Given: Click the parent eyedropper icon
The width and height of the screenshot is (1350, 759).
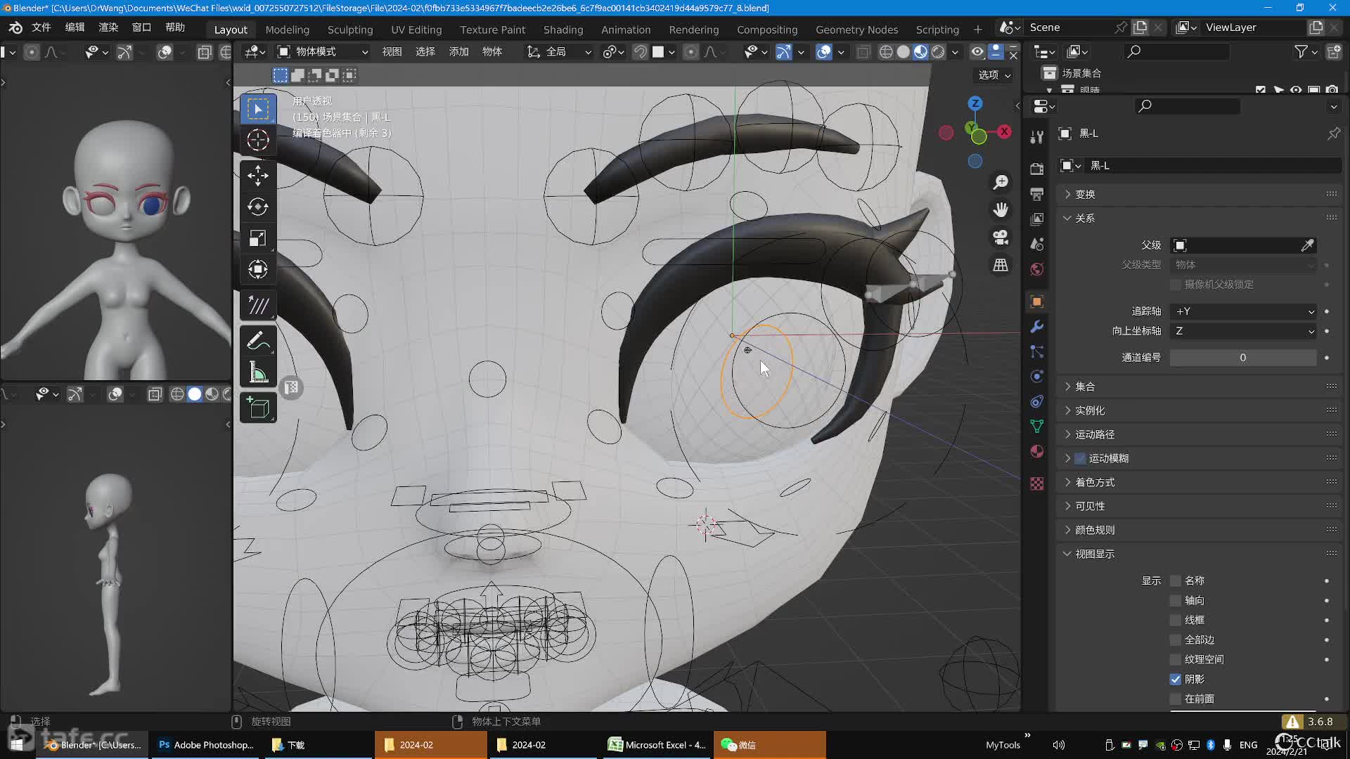Looking at the screenshot, I should pyautogui.click(x=1307, y=245).
